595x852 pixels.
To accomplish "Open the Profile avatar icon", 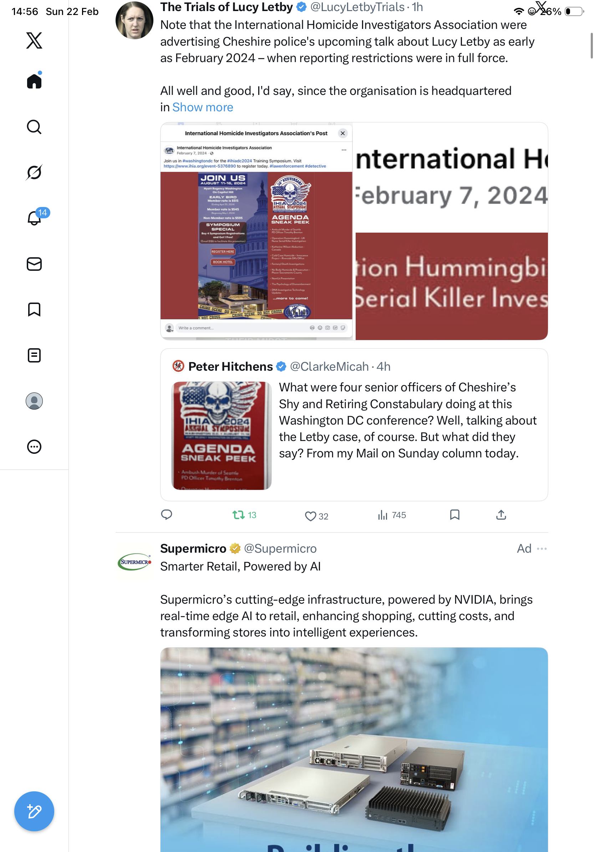I will [34, 401].
